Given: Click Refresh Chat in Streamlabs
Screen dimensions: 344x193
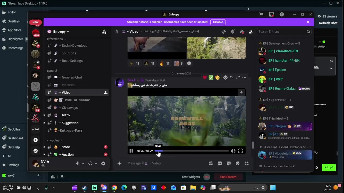Looking at the screenshot, I should click(x=328, y=23).
